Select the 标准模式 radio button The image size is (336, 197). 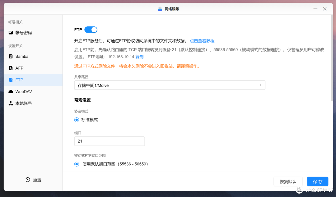[x=77, y=120]
